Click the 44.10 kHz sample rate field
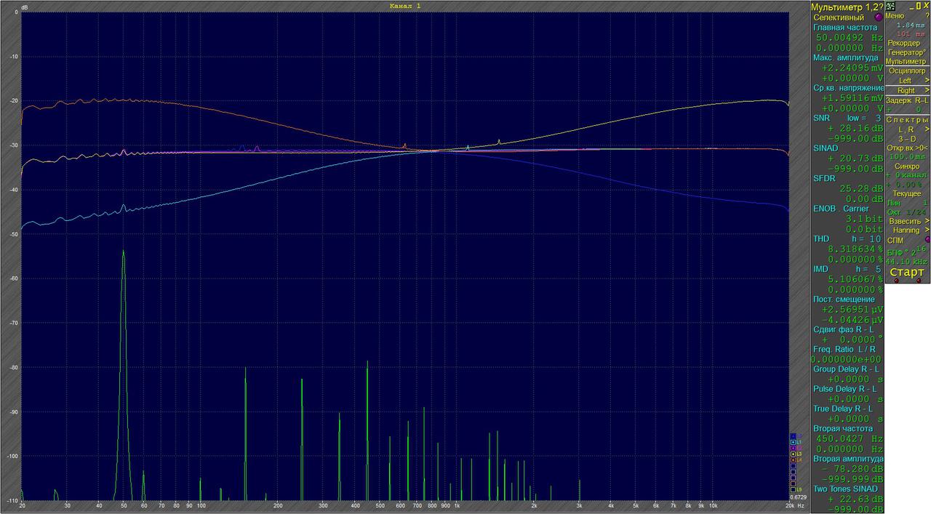 906,261
